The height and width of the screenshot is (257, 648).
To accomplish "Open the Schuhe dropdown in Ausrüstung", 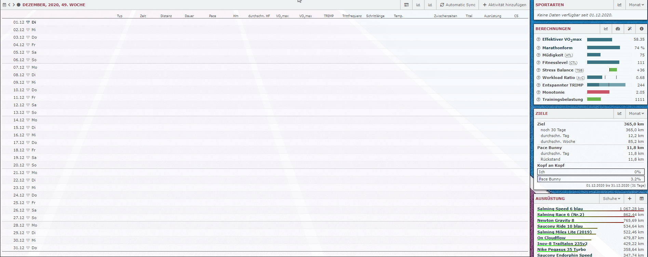I will 611,199.
